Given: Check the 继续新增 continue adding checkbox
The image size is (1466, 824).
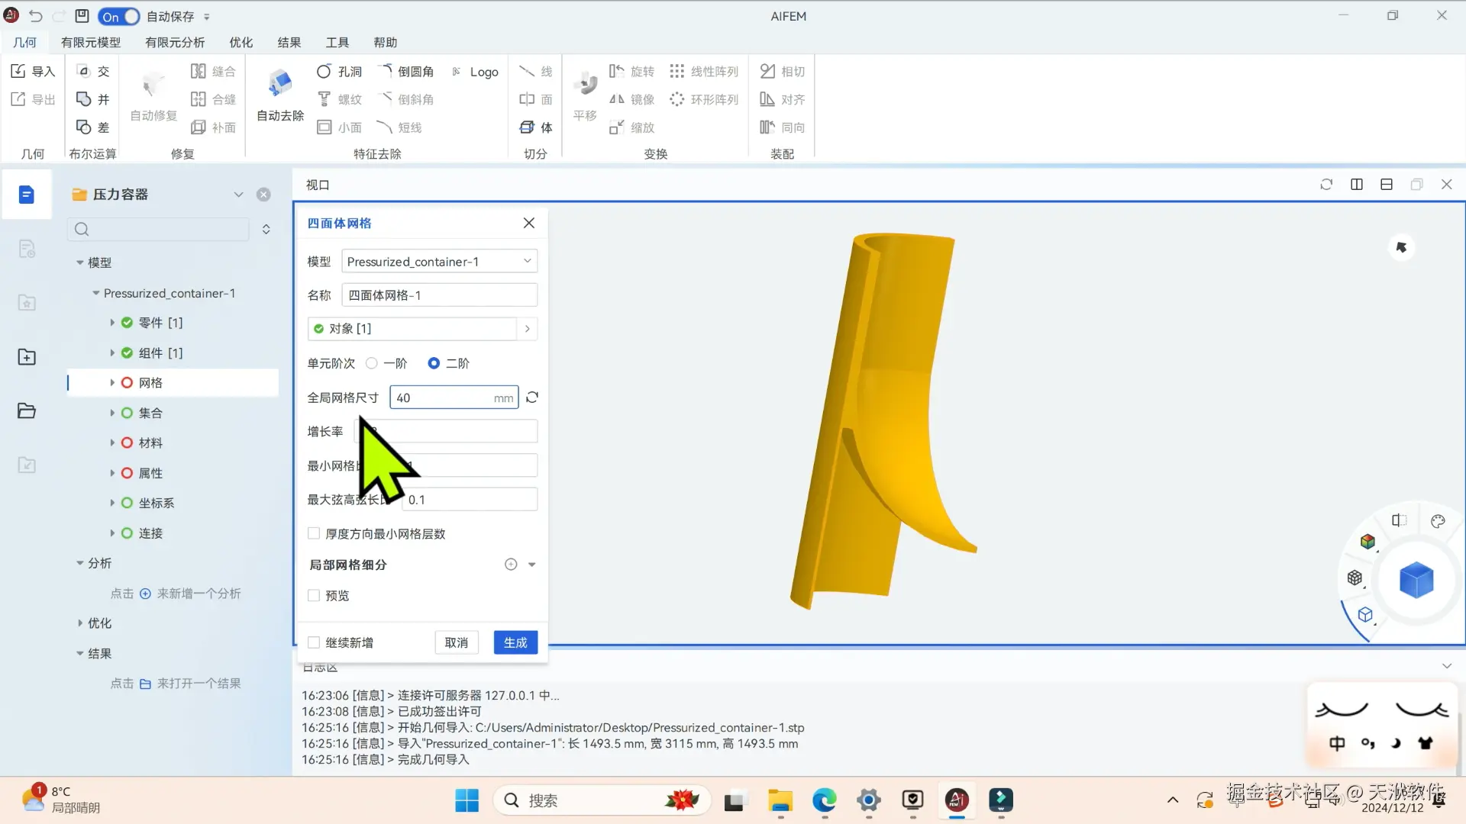Looking at the screenshot, I should pyautogui.click(x=314, y=642).
